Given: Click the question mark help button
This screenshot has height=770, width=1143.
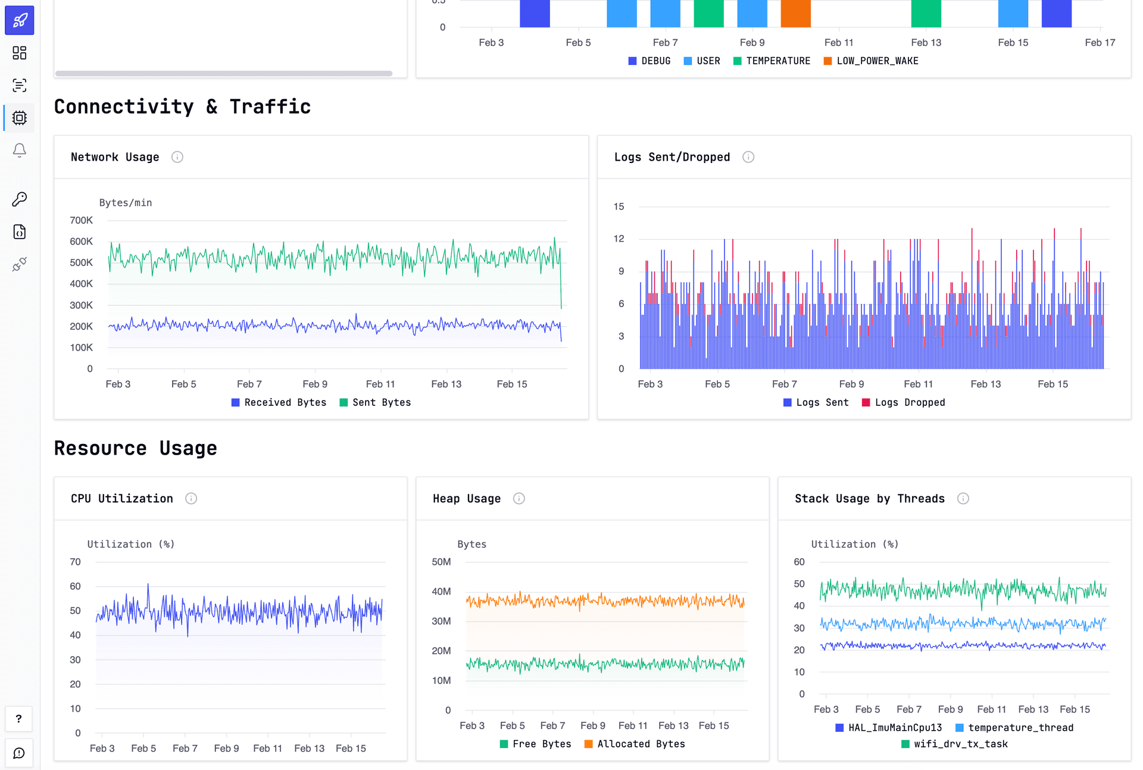Looking at the screenshot, I should (19, 719).
